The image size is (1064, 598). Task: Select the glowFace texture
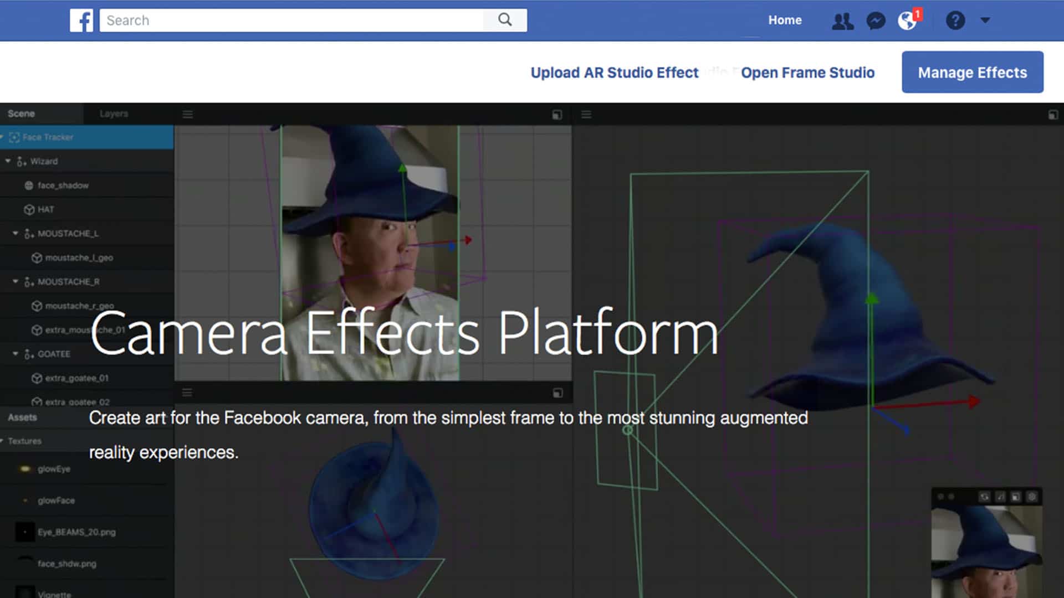point(56,501)
